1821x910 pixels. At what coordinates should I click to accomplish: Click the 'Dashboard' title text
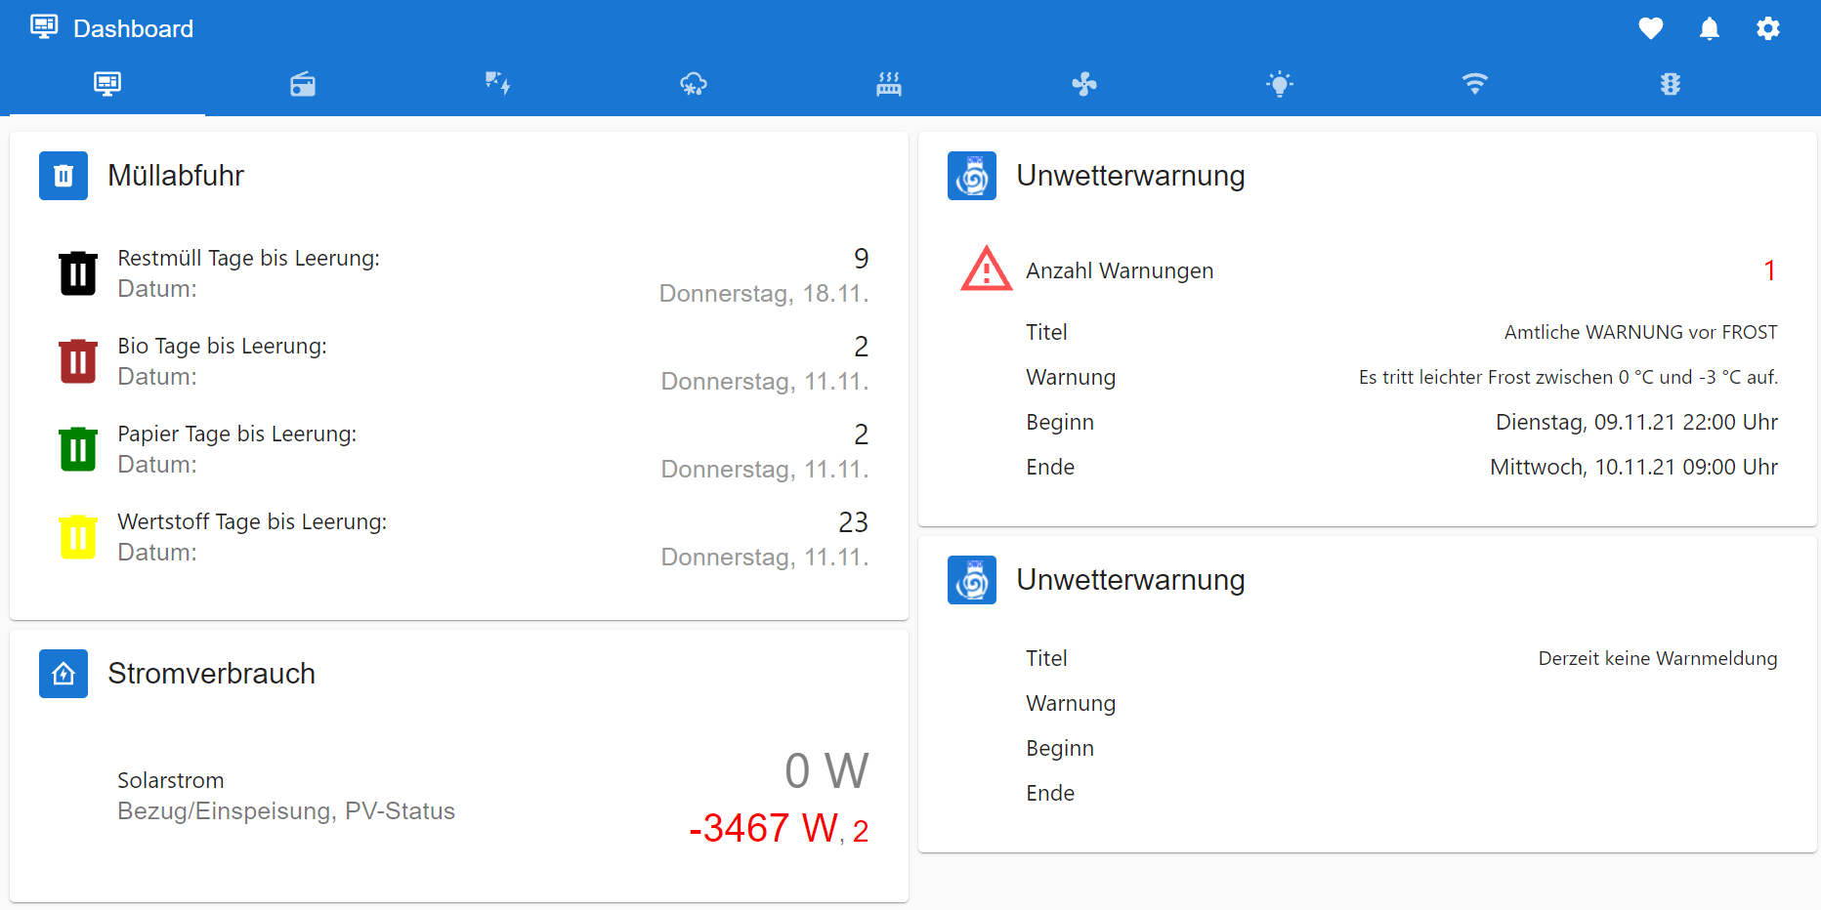coord(134,28)
